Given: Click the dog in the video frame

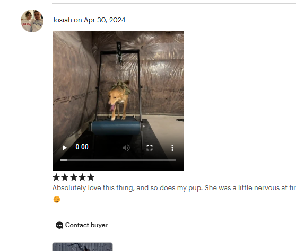Looking at the screenshot, I should coord(119,100).
